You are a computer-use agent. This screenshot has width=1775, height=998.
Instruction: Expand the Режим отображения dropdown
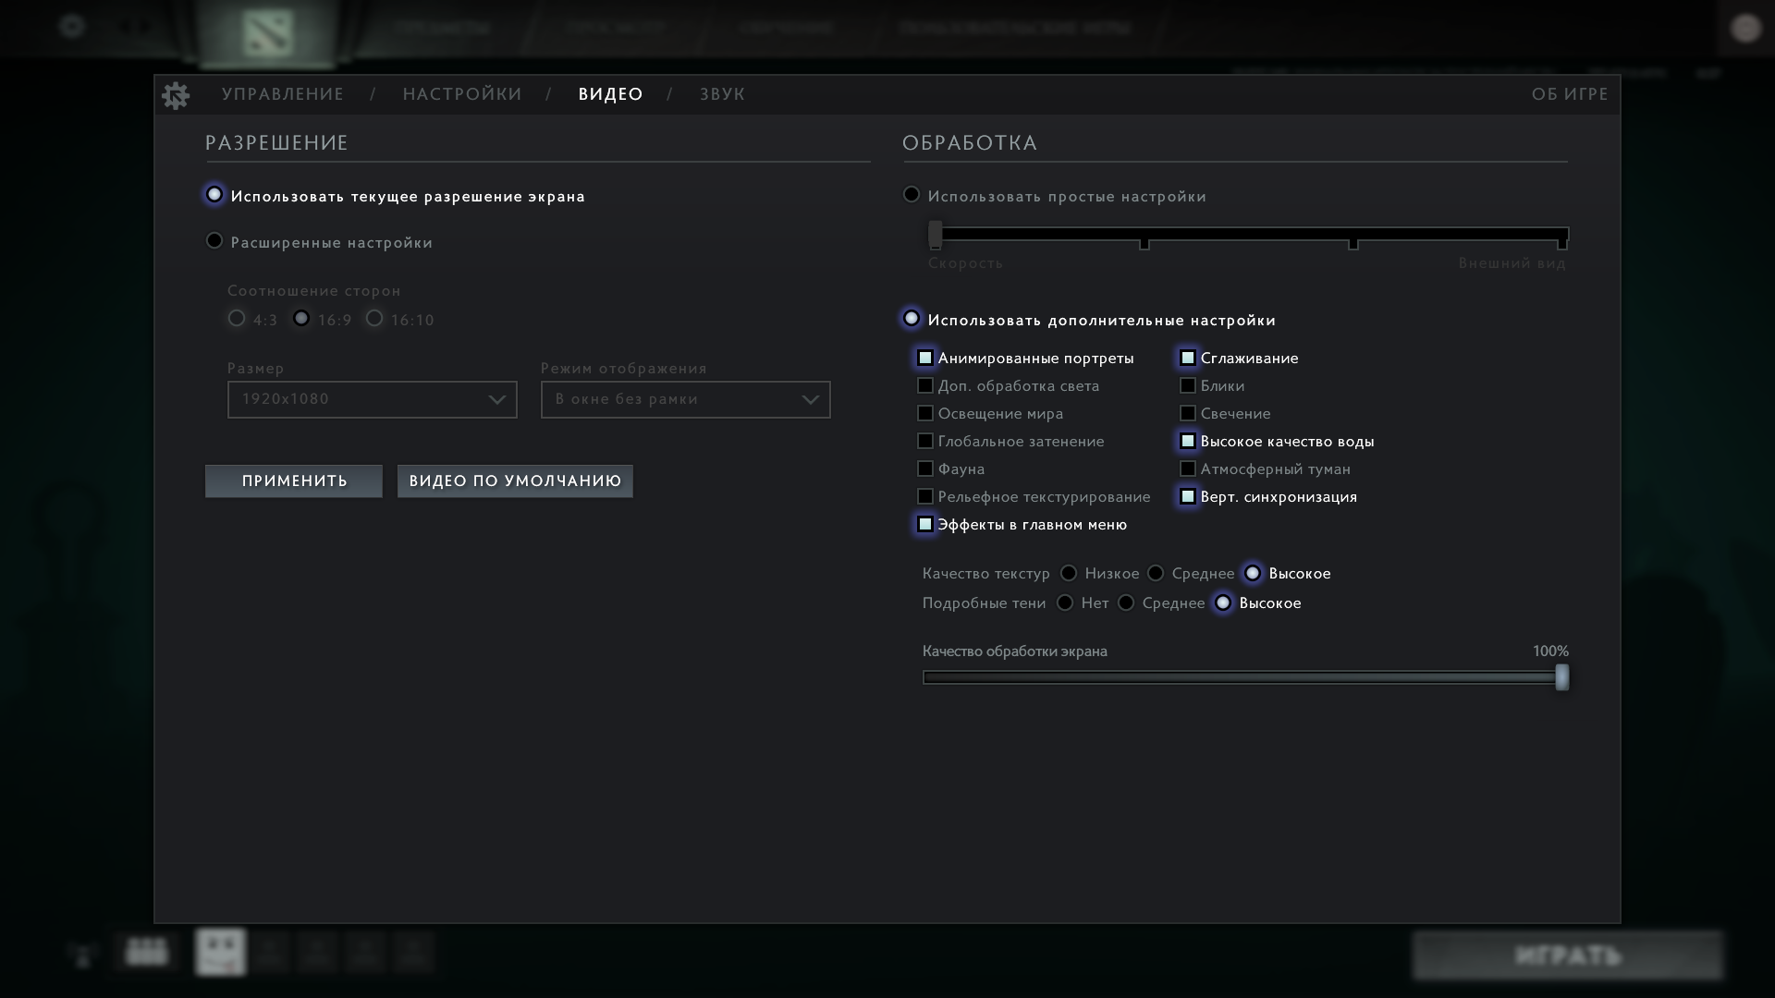(685, 400)
